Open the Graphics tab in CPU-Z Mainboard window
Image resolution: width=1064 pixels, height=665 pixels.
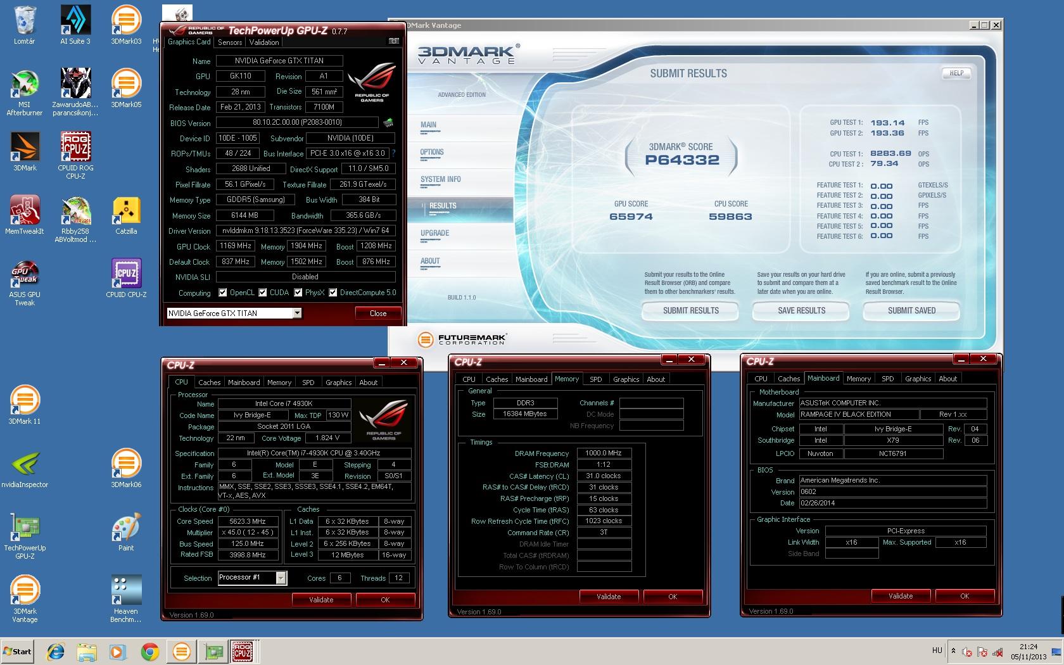point(918,379)
